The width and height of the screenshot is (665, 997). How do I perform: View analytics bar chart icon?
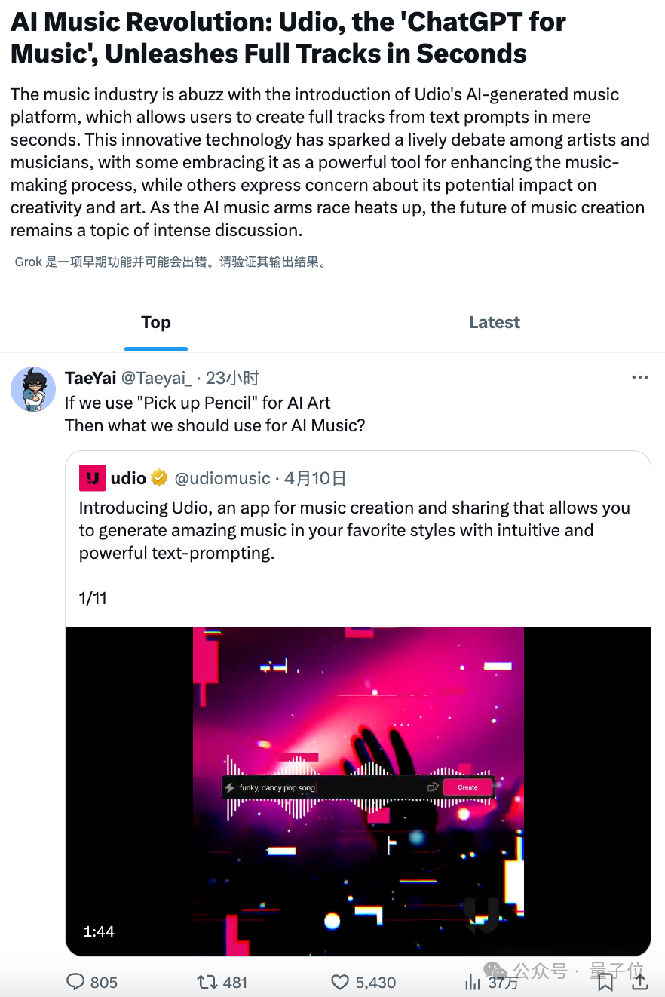[473, 982]
